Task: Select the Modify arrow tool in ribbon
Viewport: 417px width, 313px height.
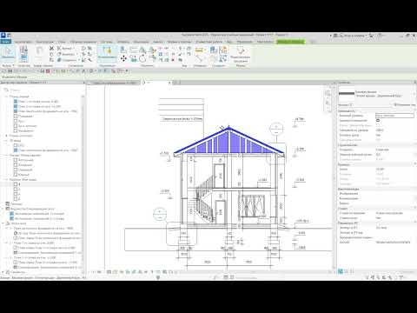Action: 8,54
